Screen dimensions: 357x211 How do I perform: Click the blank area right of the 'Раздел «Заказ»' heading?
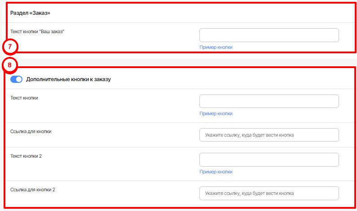point(202,13)
